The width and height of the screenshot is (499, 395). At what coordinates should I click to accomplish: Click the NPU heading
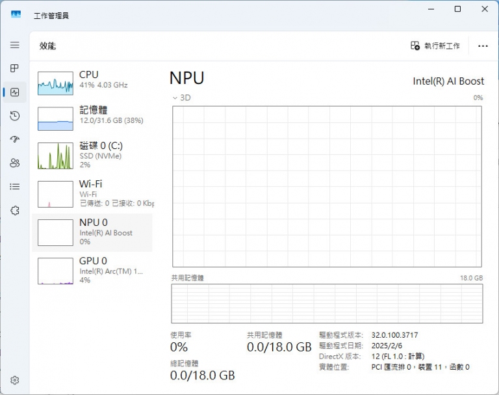(187, 78)
